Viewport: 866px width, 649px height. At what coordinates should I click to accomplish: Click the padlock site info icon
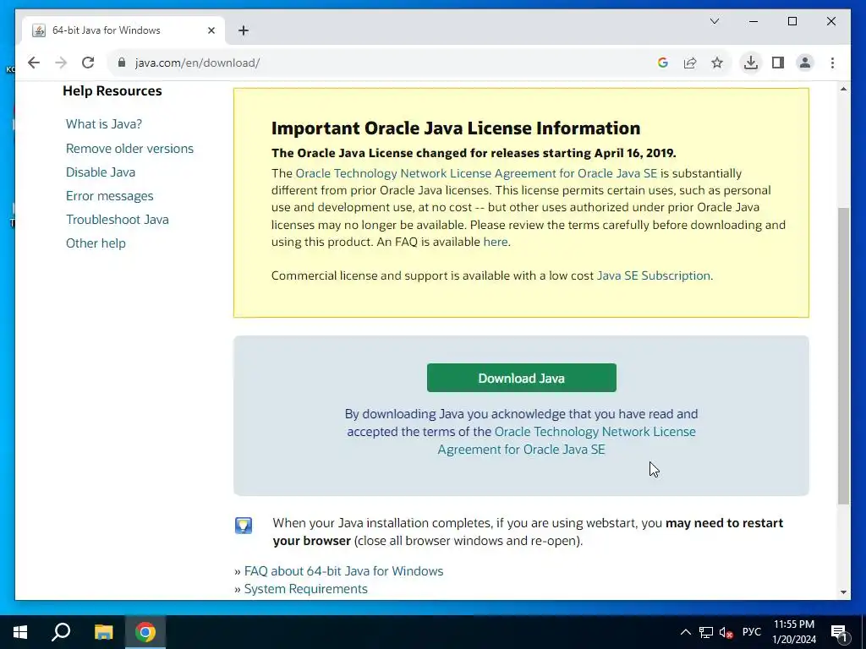122,63
